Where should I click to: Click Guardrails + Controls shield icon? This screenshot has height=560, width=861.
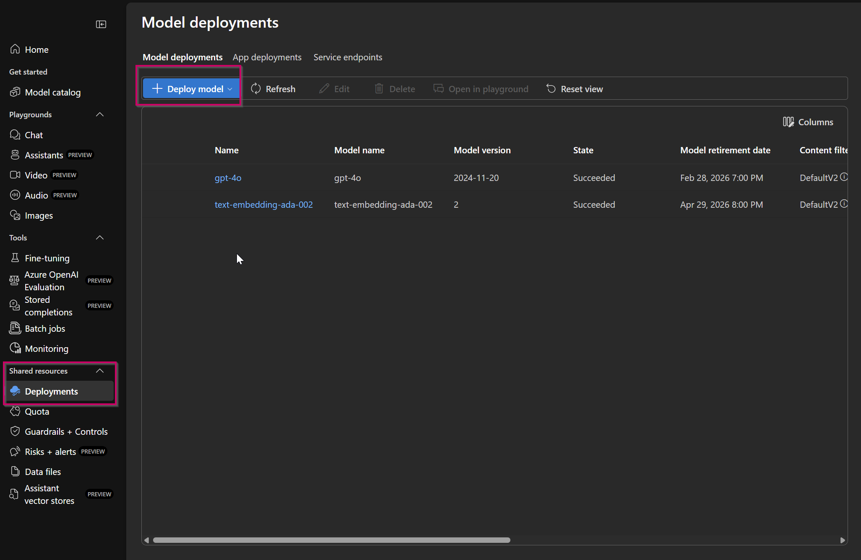15,431
